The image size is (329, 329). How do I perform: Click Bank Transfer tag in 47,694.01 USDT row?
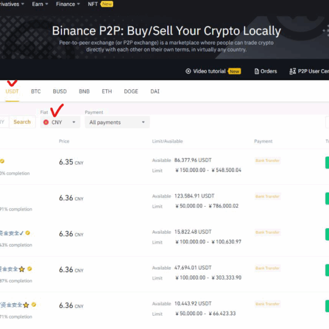[268, 268]
